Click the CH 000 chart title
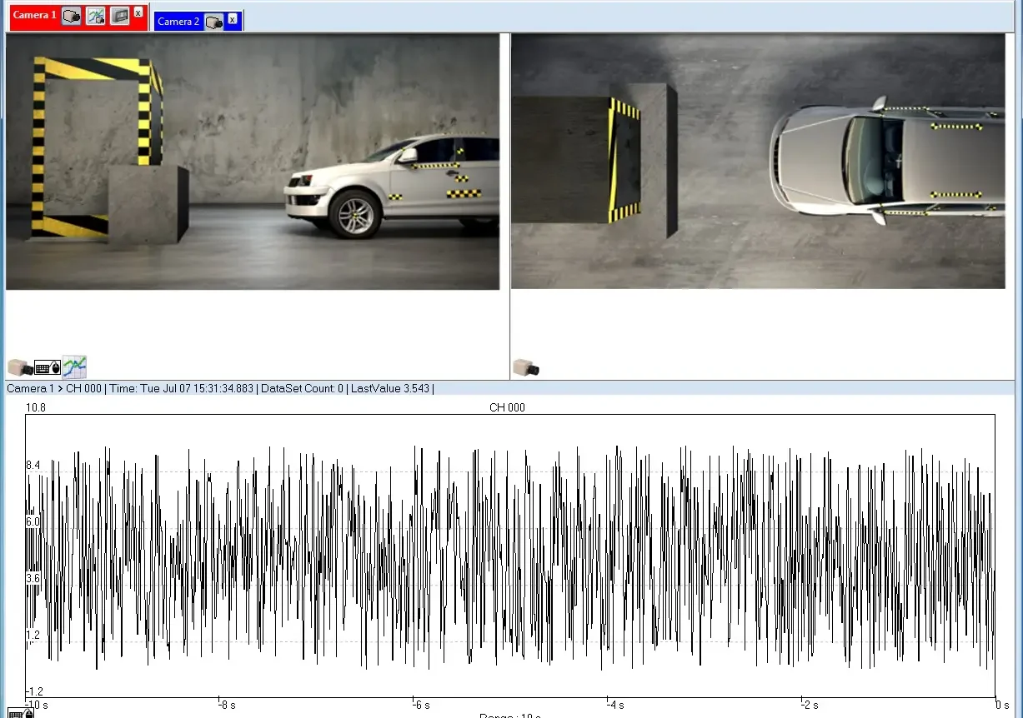 point(507,407)
